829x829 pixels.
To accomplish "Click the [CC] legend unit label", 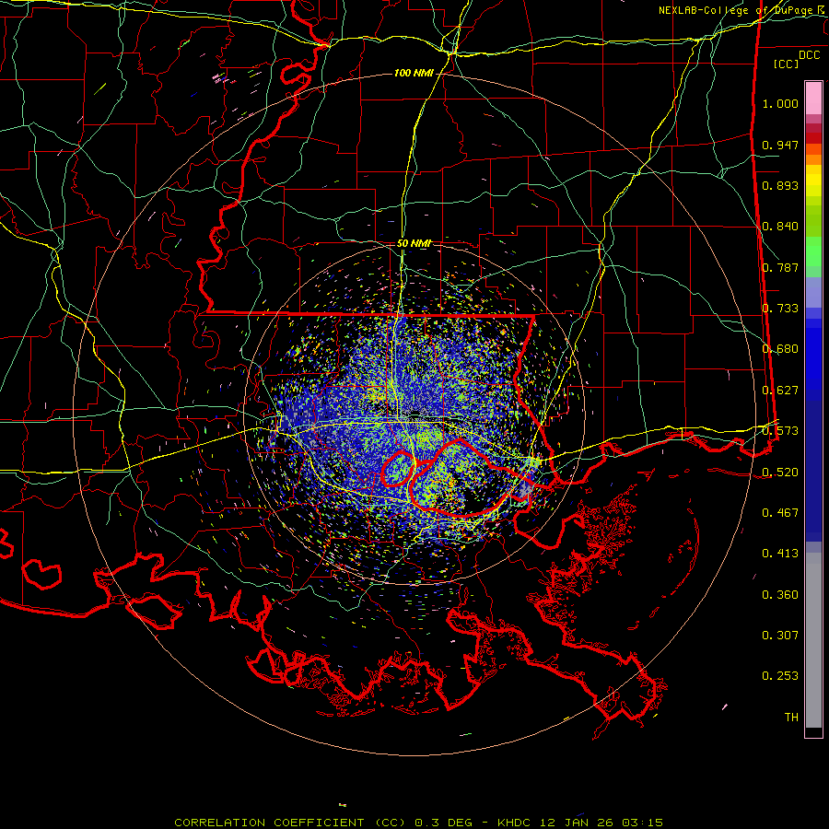I will 787,64.
